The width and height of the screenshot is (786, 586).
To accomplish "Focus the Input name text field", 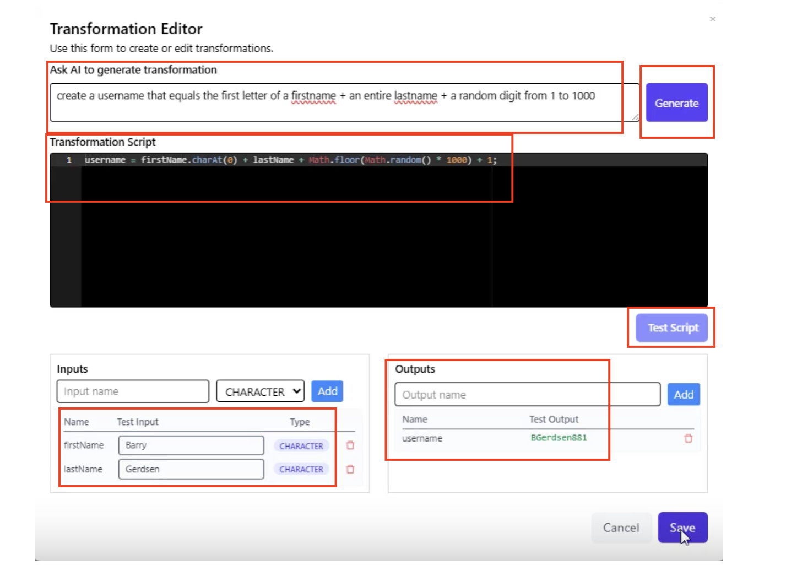I will [x=133, y=391].
